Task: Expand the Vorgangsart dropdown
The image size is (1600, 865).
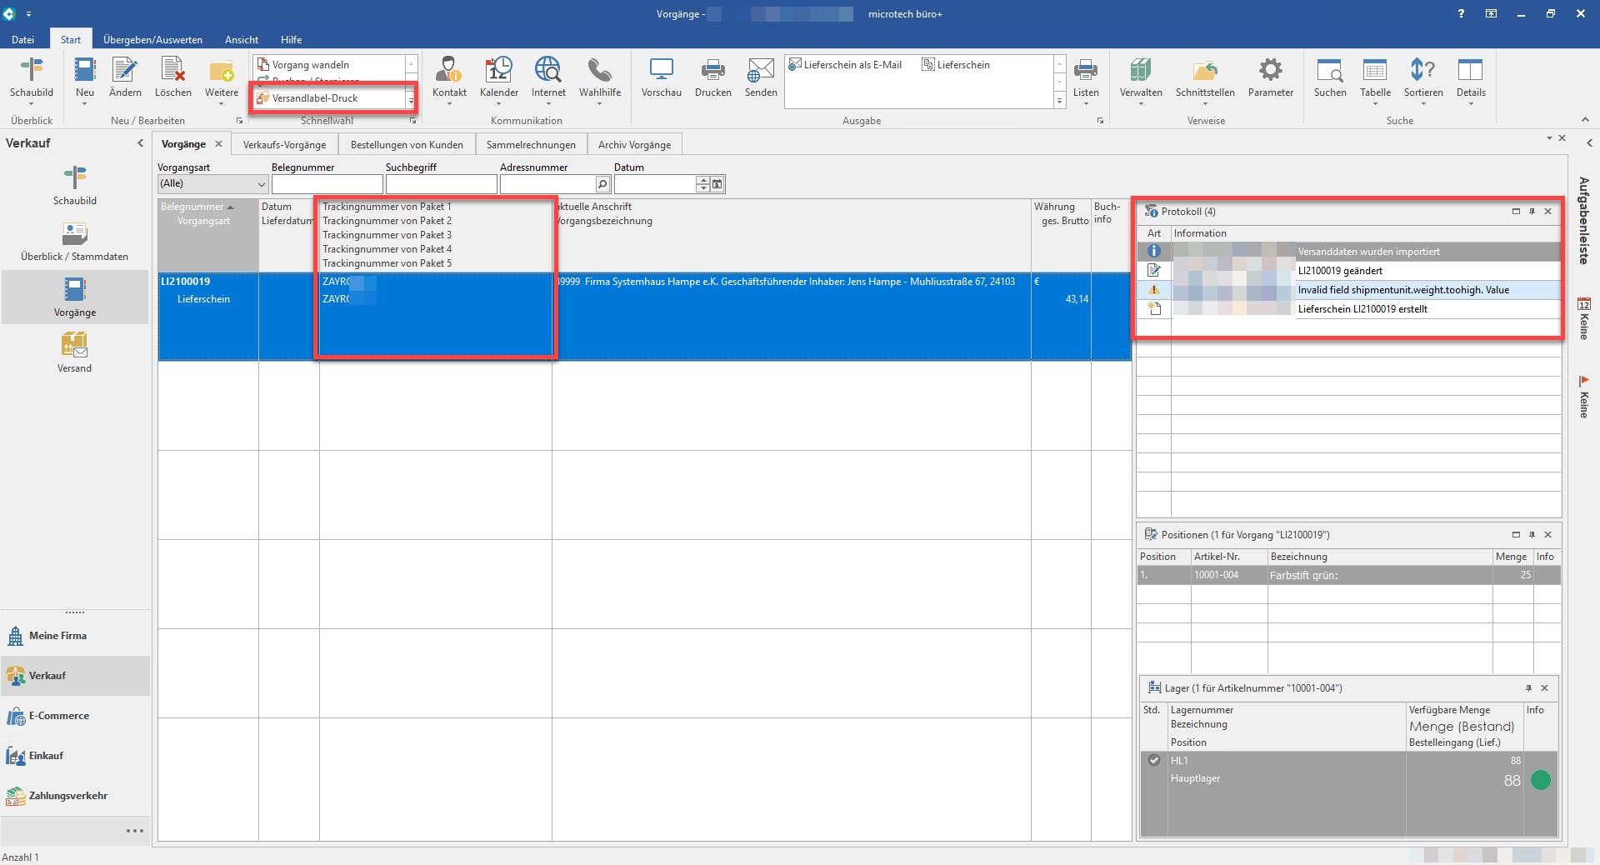Action: pos(261,184)
